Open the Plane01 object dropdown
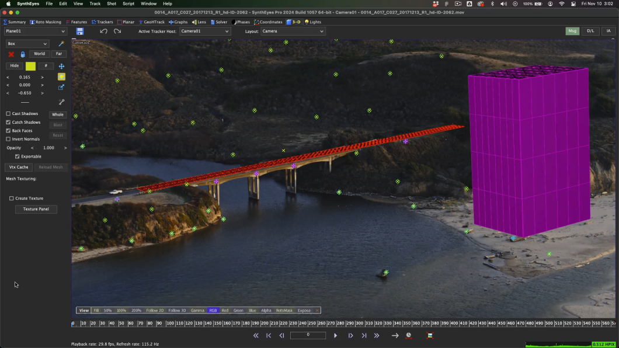Screen dimensions: 619x348 tap(35, 32)
